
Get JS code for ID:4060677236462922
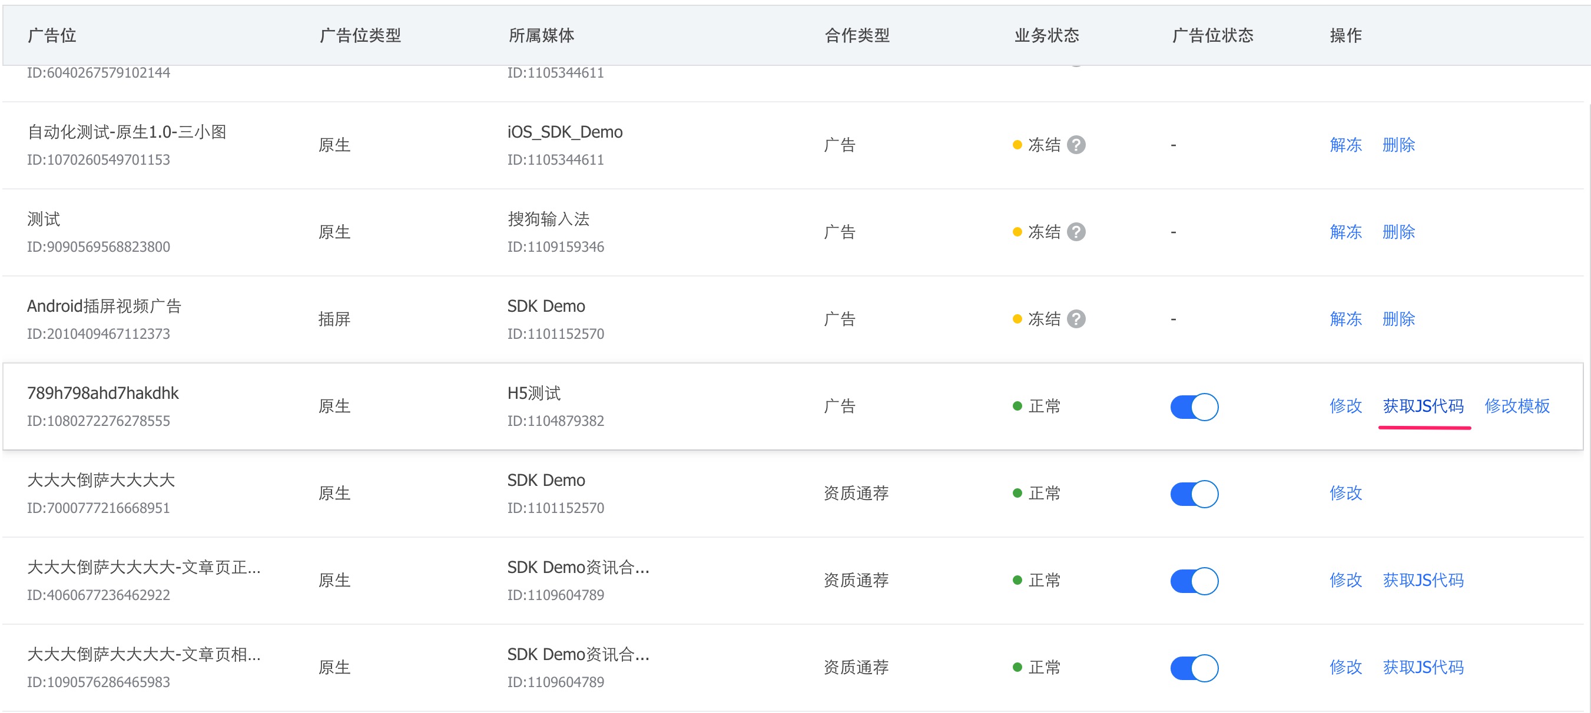coord(1423,580)
